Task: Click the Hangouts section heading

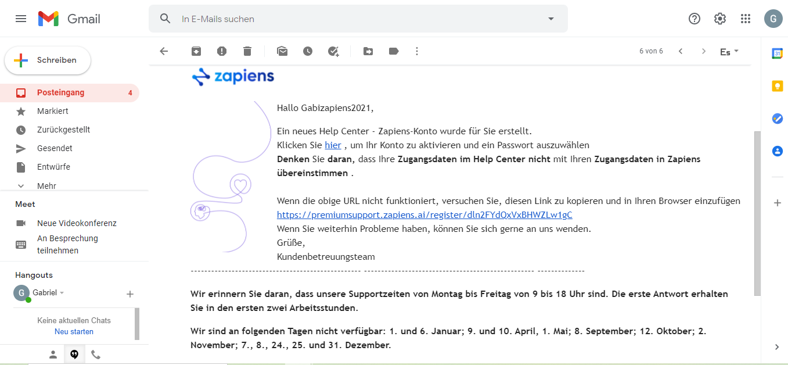Action: click(34, 275)
